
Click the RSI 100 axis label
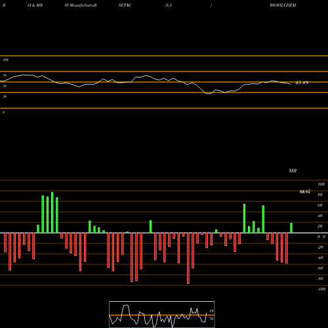5,60
